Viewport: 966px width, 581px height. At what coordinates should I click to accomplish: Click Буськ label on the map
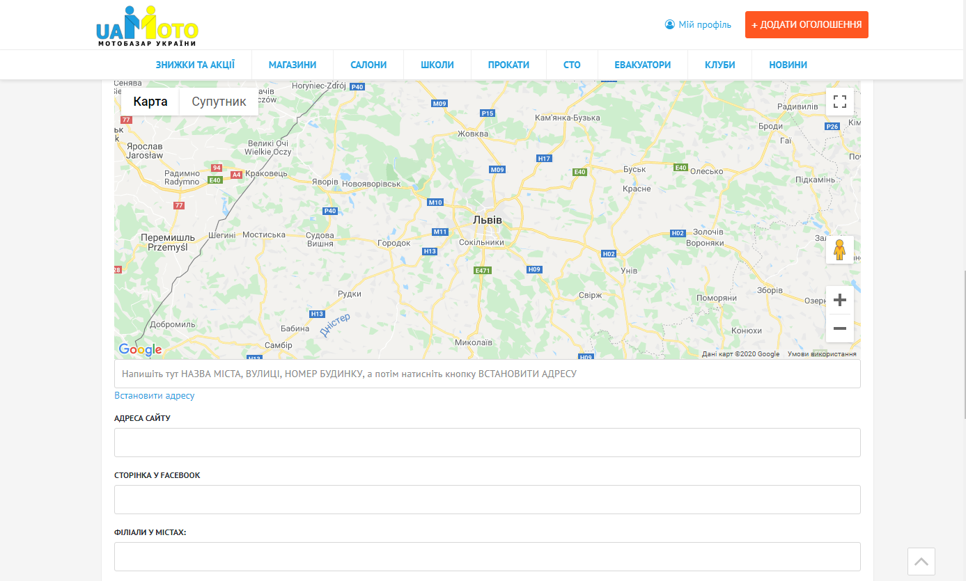click(x=634, y=169)
